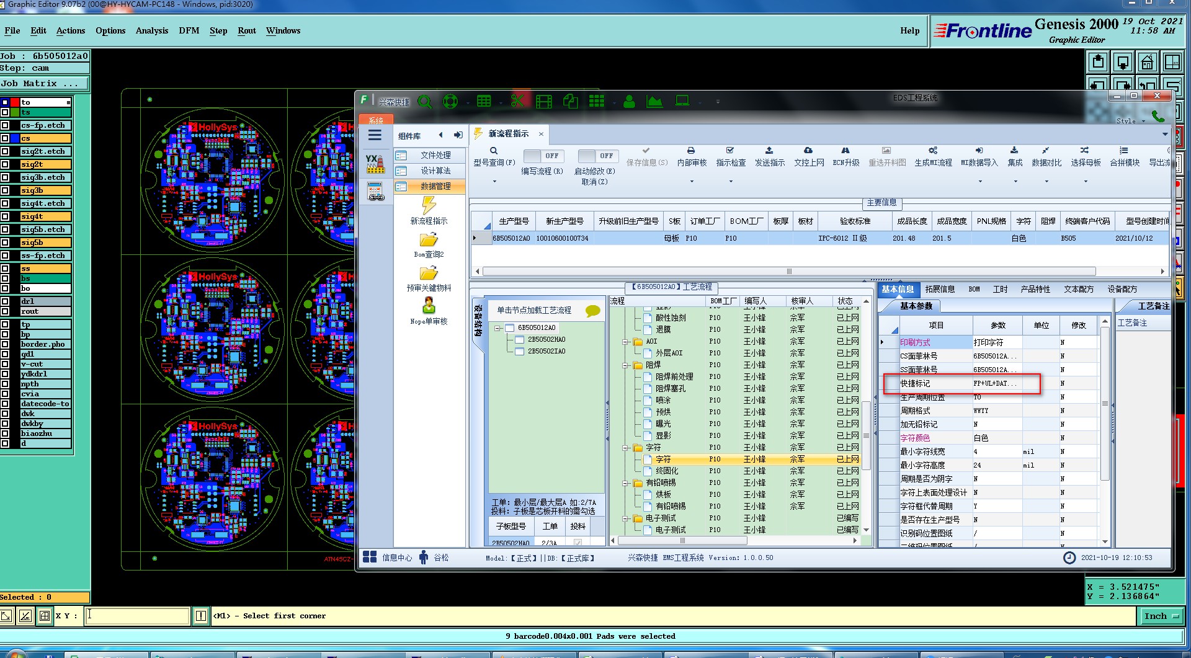Click the green laptop monitor icon

pos(682,100)
